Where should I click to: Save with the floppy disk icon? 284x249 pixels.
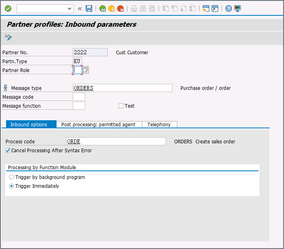click(89, 9)
